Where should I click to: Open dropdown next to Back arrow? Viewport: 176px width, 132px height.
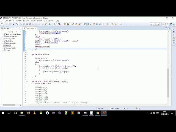[119, 24]
